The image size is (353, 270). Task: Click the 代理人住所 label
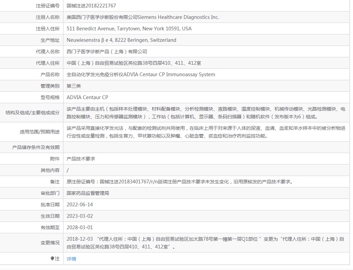point(48,63)
